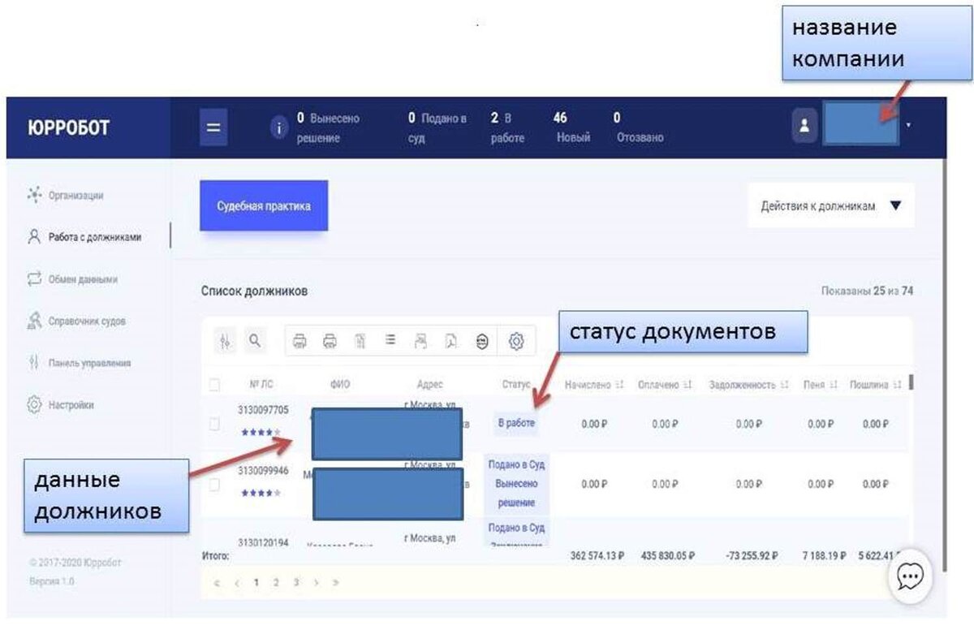Screen dimensions: 974x630
Task: Click the hamburger menu icon in header
Action: click(213, 127)
